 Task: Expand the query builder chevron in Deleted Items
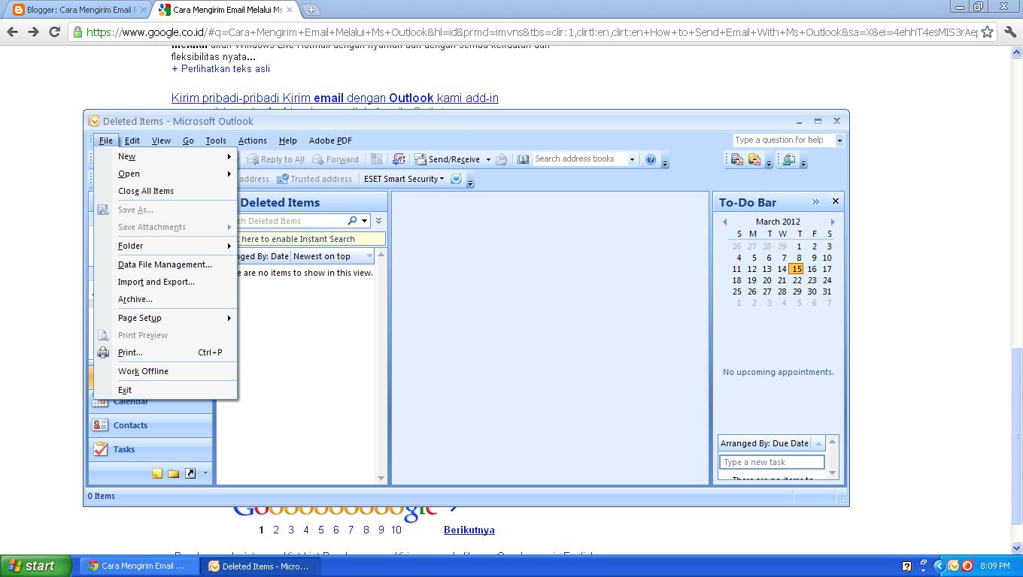pos(378,221)
